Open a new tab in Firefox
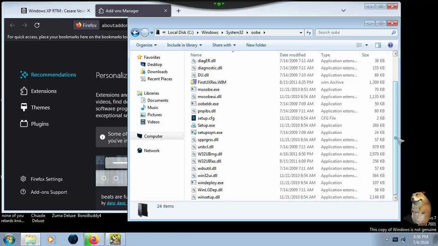Viewport: 438px width, 246px height. point(178,11)
